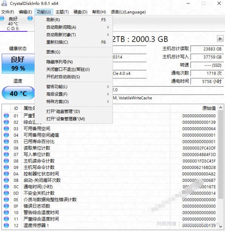Select raw value 0000006216BD2B

point(199,167)
